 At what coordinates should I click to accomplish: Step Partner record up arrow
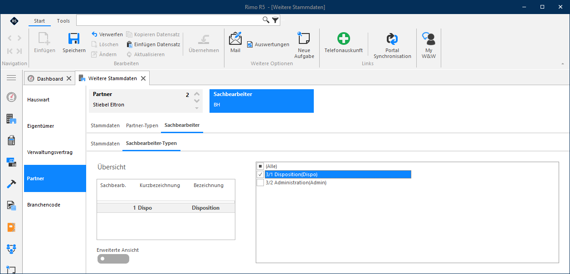(x=197, y=94)
